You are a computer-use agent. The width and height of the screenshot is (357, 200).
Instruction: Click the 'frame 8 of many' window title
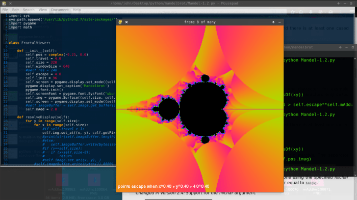tap(200, 22)
